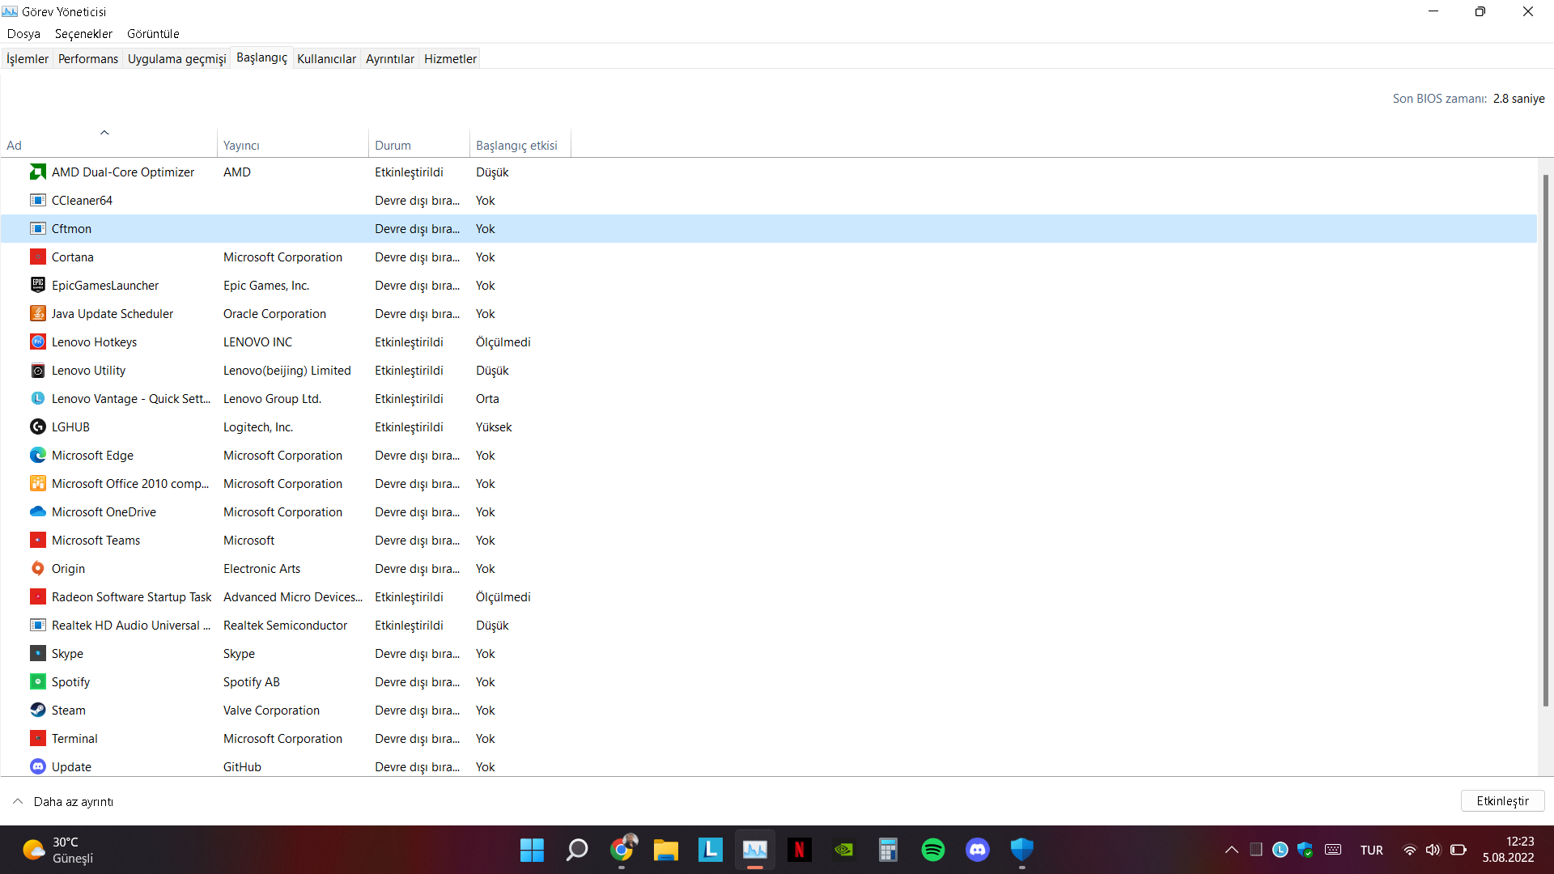Click Etkinleştirildi status for Lenovo Hotkeys
The width and height of the screenshot is (1554, 874).
click(x=409, y=342)
